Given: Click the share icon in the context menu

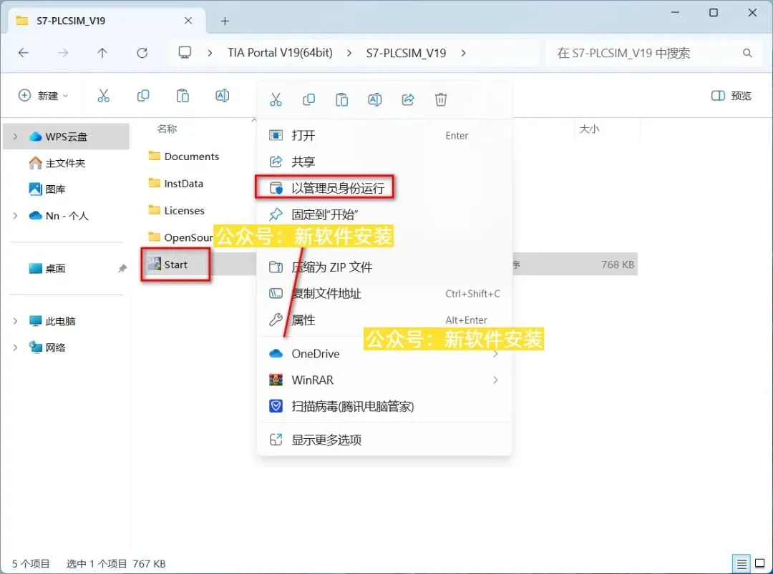Looking at the screenshot, I should click(408, 100).
